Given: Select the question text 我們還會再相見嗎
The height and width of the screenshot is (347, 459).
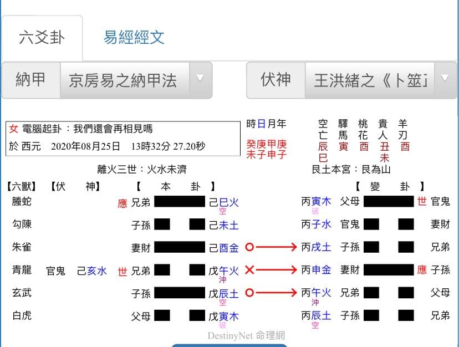Looking at the screenshot, I should tap(113, 129).
